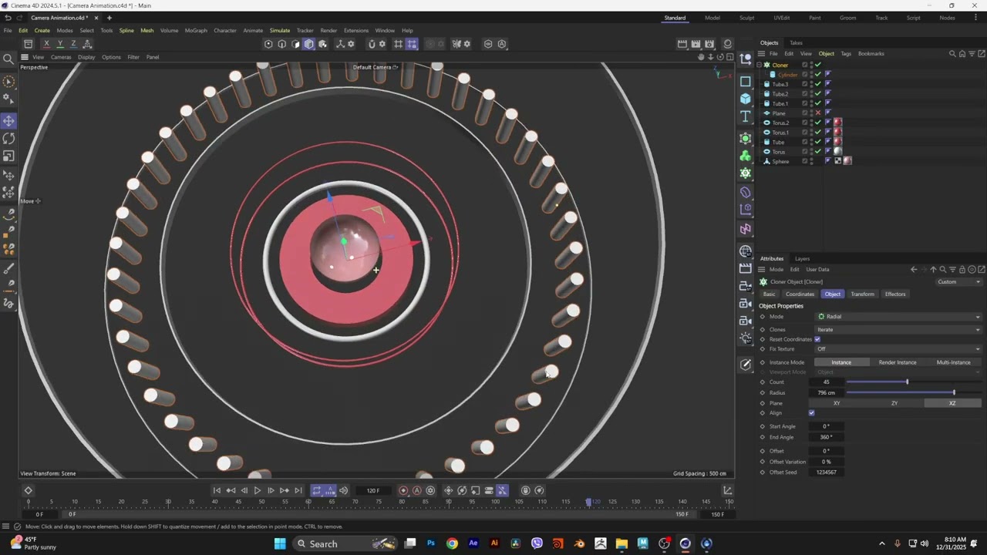Play the animation forward
This screenshot has height=555, width=987.
(x=258, y=490)
